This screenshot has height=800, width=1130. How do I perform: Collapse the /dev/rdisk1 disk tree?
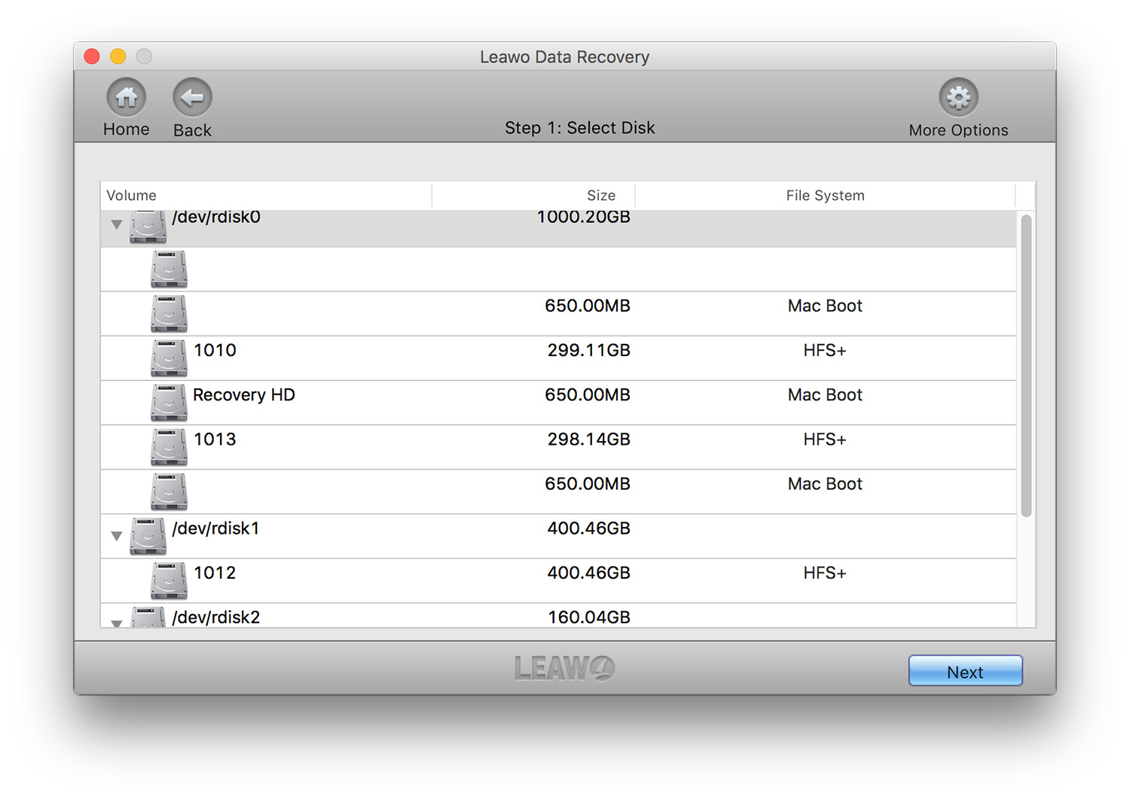pos(117,536)
